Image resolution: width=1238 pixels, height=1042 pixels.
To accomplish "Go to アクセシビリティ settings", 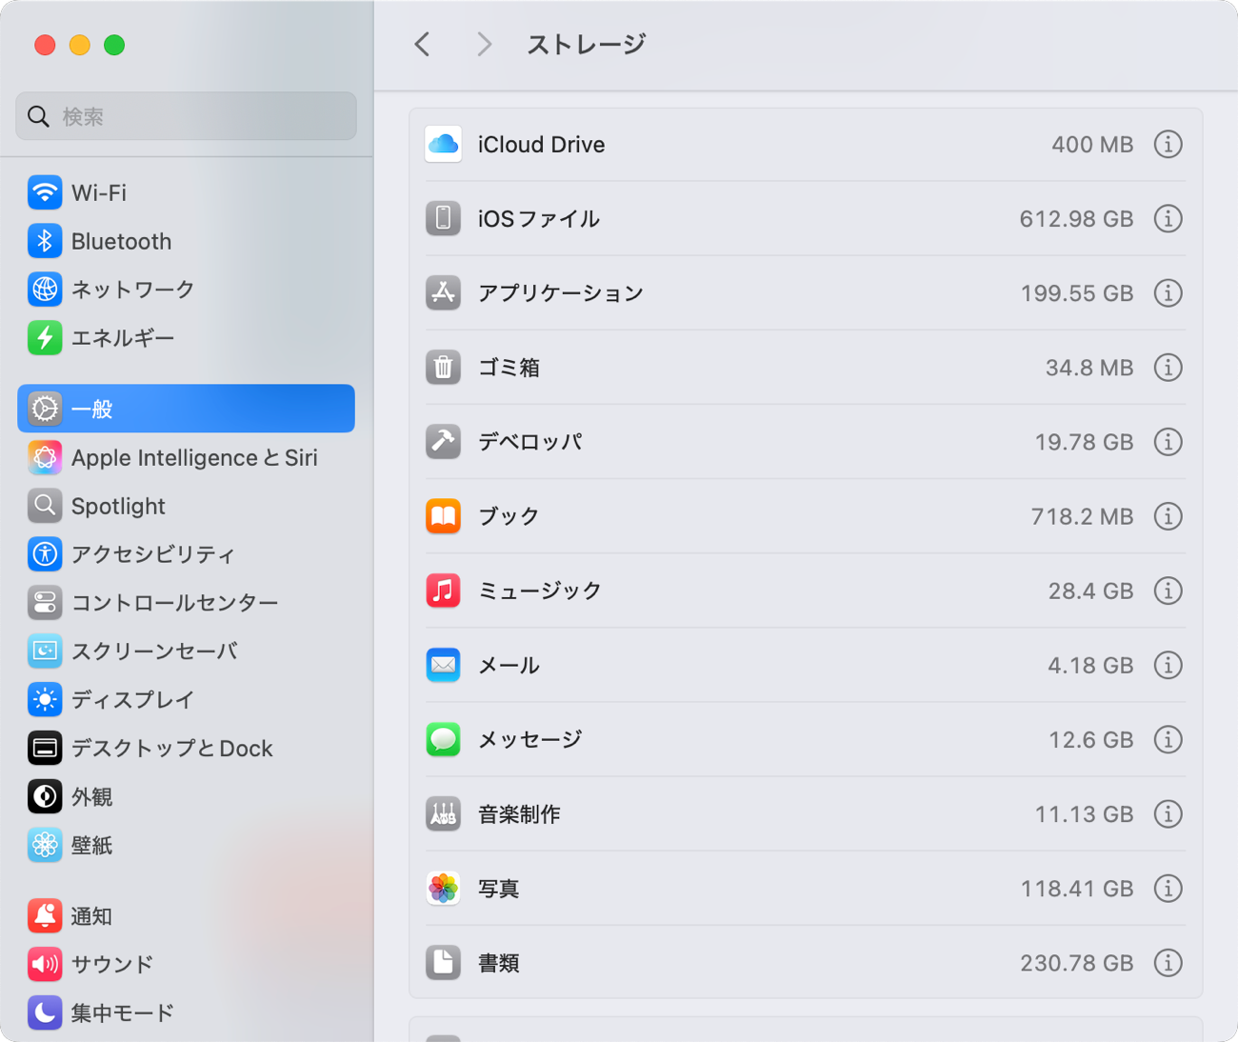I will [186, 553].
